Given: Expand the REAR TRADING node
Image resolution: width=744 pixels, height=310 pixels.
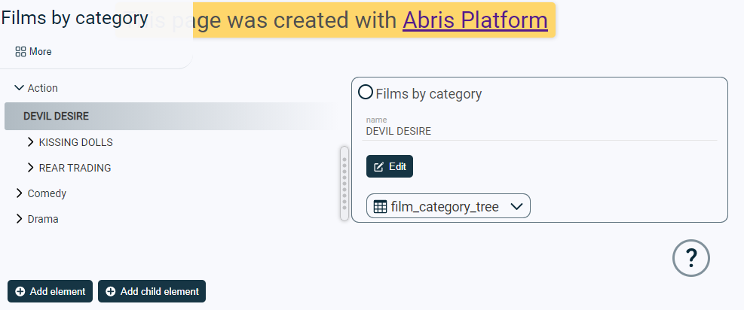Looking at the screenshot, I should click(31, 168).
